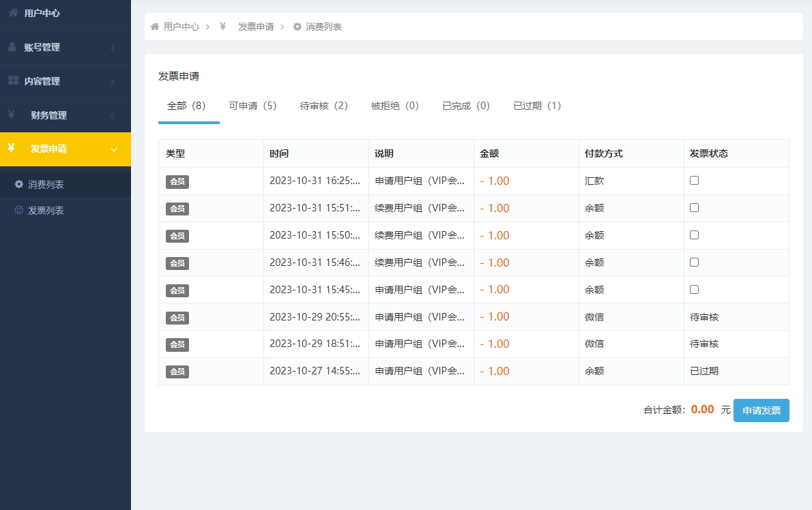Click the 申请发票 button
The image size is (812, 510).
click(x=761, y=410)
